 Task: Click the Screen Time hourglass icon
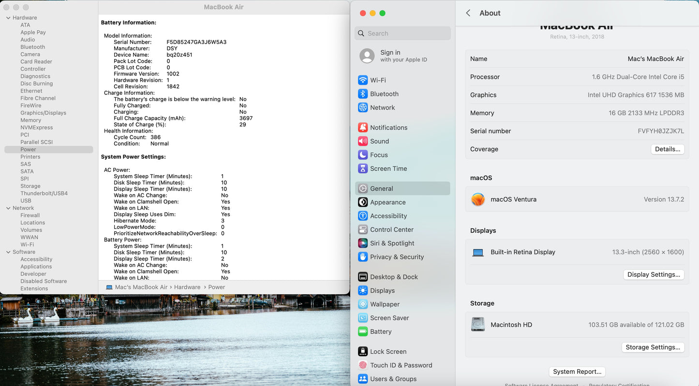click(x=363, y=168)
